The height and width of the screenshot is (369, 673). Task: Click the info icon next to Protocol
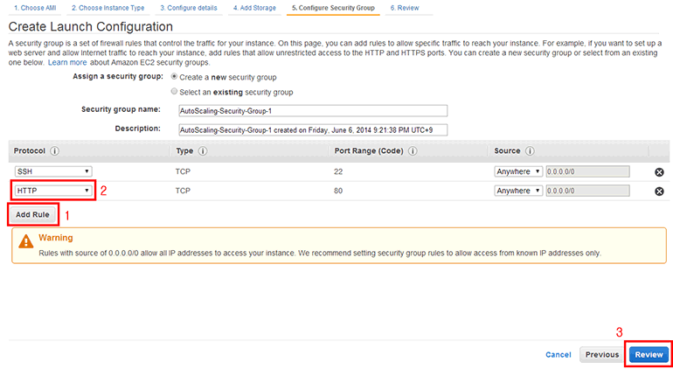pyautogui.click(x=54, y=150)
